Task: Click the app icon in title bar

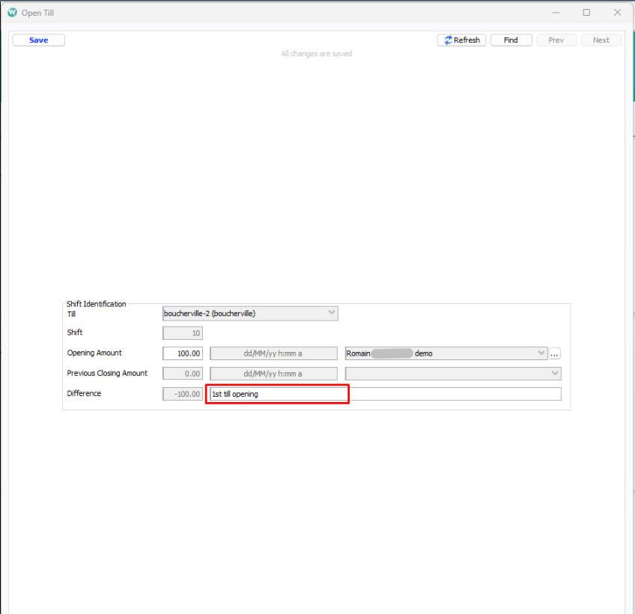Action: pyautogui.click(x=12, y=13)
